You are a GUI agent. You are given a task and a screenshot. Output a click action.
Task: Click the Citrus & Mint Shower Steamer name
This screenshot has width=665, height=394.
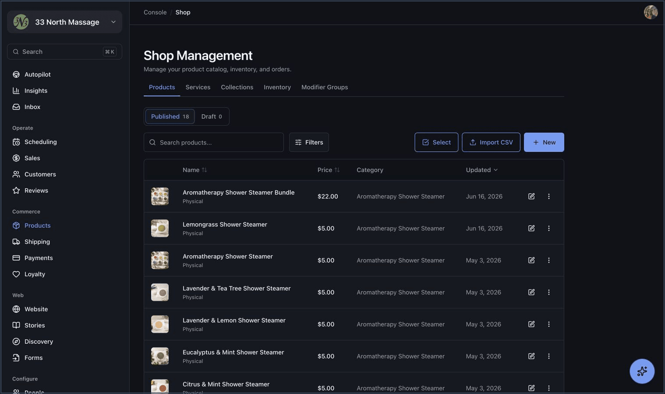(x=226, y=384)
